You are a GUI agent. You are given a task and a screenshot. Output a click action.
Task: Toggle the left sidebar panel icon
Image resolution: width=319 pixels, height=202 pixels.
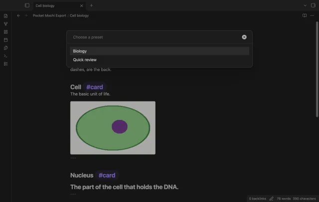coord(27,5)
